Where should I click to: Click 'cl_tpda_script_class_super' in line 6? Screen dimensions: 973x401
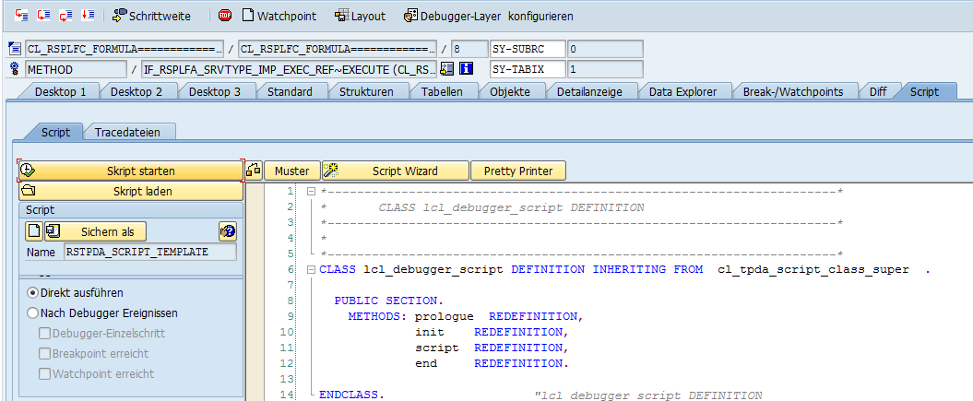[x=813, y=269]
